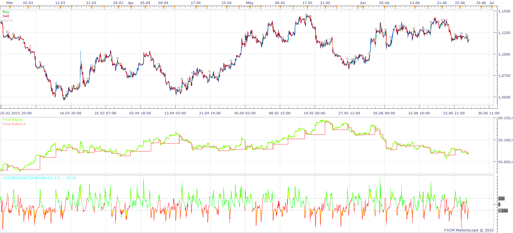Click the 29.06 date on top timeline
Image resolution: width=513 pixels, height=233 pixels.
[x=481, y=3]
